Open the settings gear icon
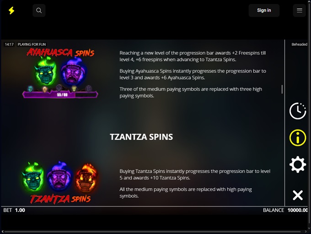Viewport: 311px width, 234px height. 298,164
